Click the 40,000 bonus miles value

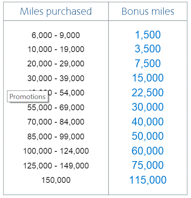148,122
